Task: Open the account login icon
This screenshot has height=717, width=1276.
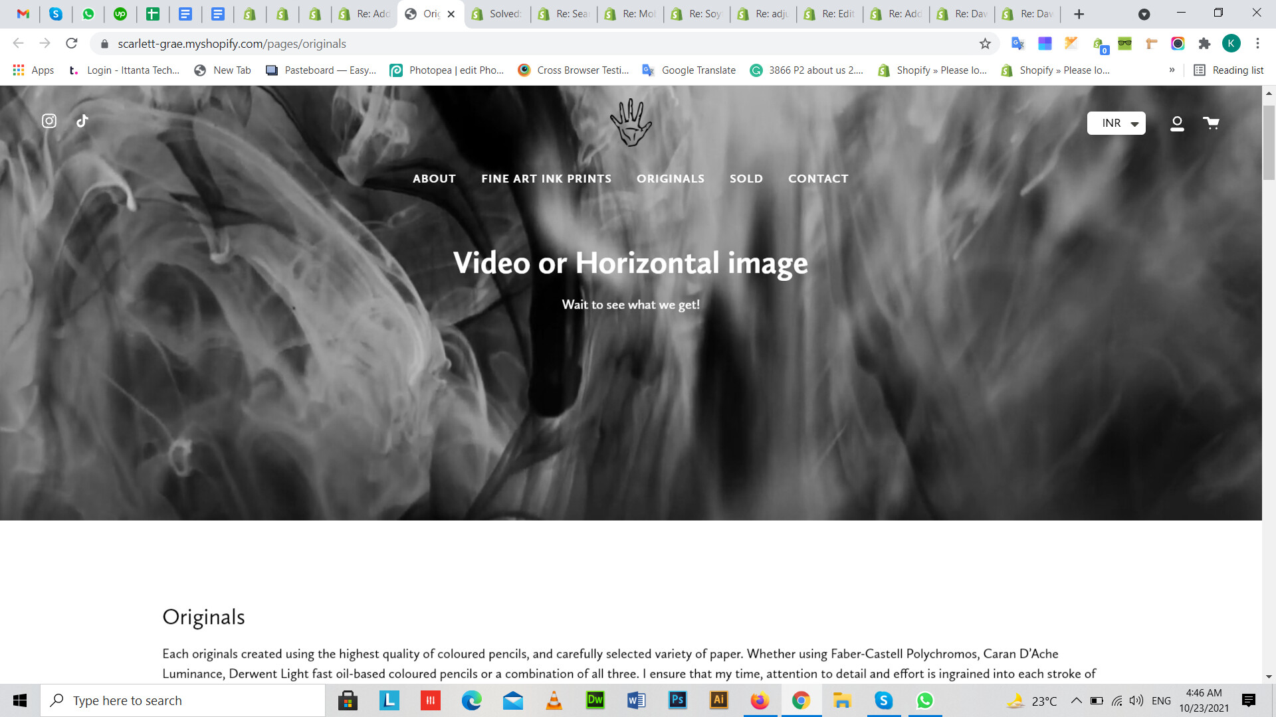Action: coord(1177,123)
